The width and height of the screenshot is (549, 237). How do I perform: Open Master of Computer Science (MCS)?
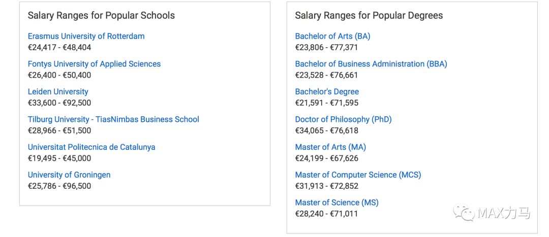tap(358, 175)
